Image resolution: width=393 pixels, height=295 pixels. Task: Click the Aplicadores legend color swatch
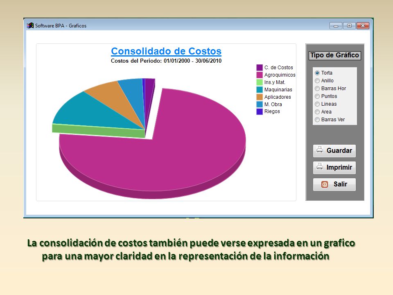click(260, 97)
